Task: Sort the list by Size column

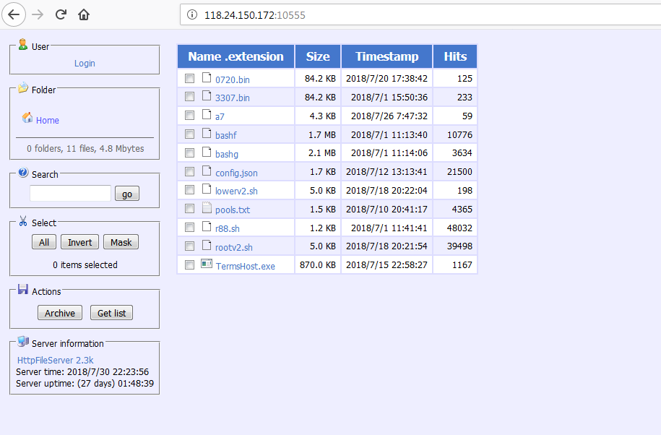Action: (x=318, y=56)
